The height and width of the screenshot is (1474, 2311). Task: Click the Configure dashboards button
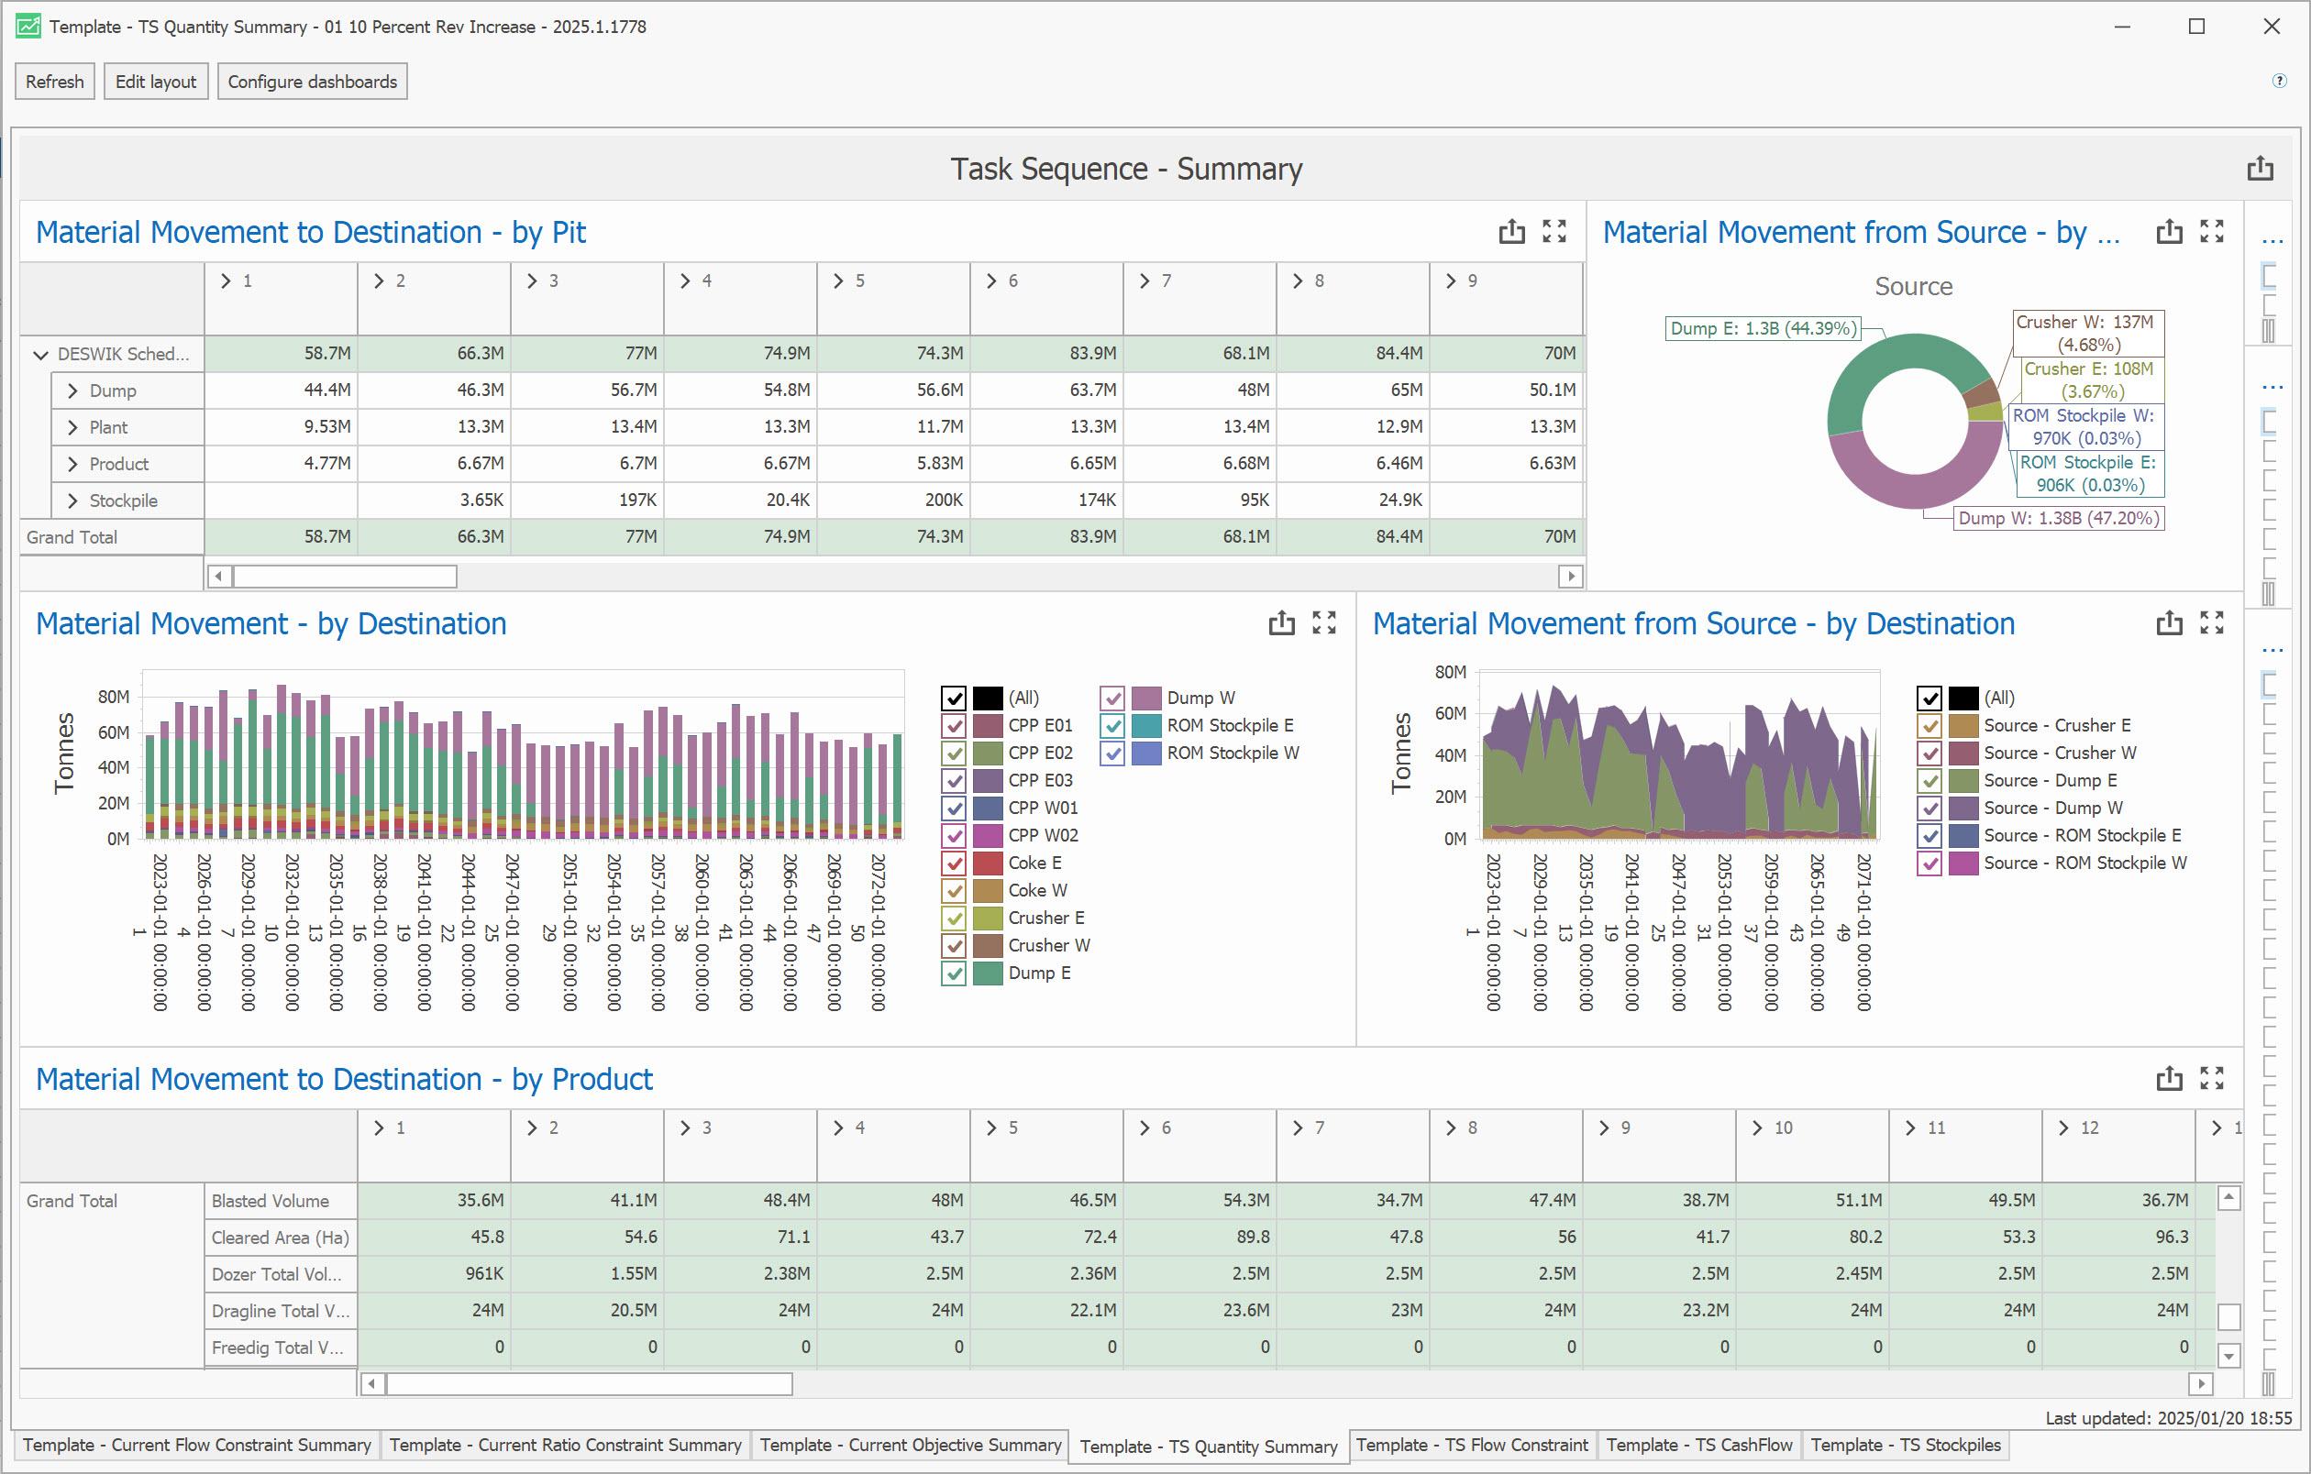[x=312, y=82]
